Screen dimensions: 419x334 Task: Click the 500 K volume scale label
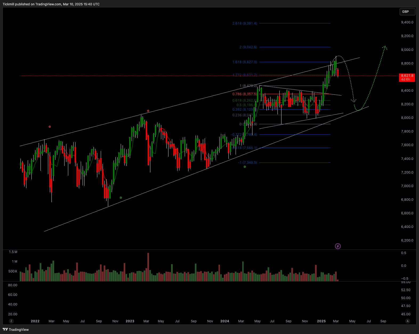tap(13, 271)
